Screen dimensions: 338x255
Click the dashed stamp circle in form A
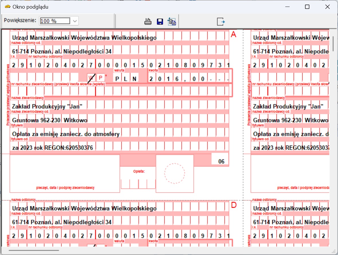pyautogui.click(x=175, y=173)
